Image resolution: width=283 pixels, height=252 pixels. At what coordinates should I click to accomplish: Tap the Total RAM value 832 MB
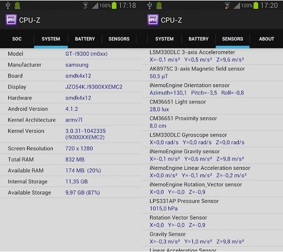(75, 160)
